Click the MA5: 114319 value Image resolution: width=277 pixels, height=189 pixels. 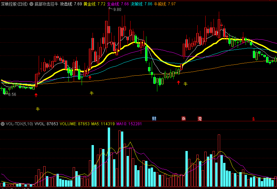[x=103, y=124]
